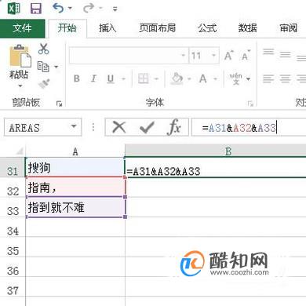Open the undo history dropdown arrow
Viewport: 306px width, 306px height.
(x=70, y=9)
